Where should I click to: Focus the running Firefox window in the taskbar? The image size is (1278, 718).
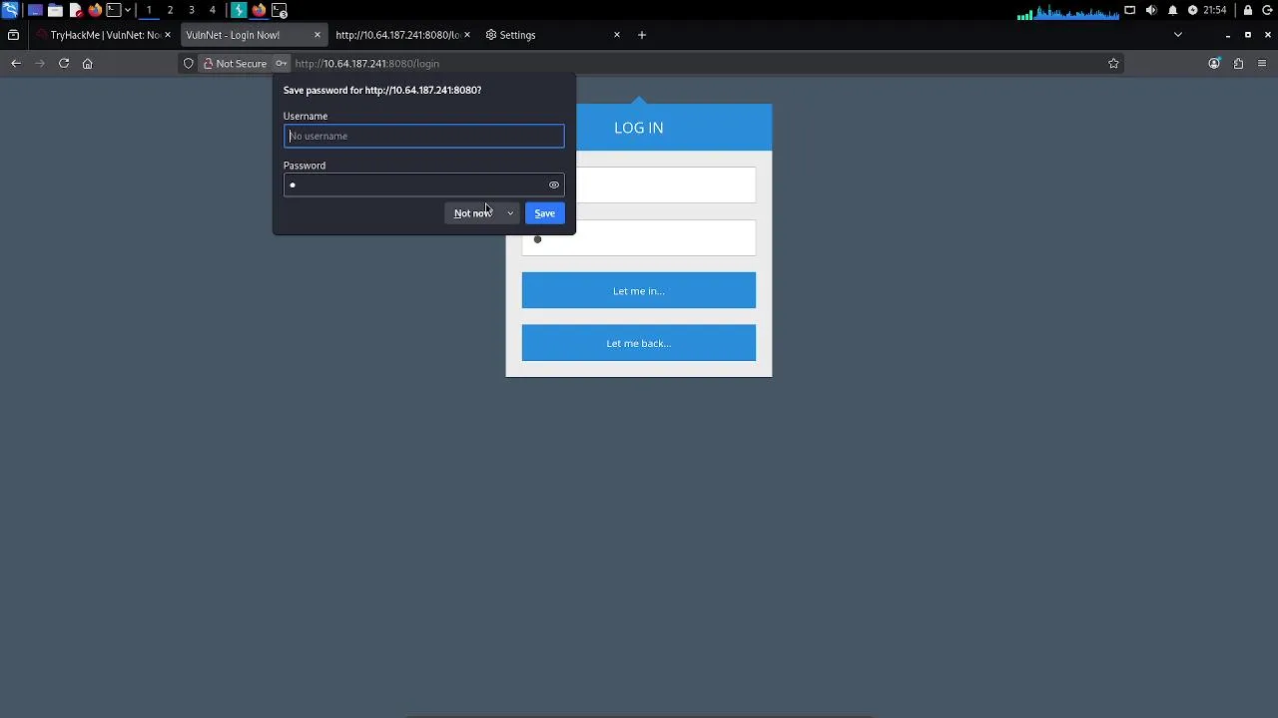click(259, 10)
